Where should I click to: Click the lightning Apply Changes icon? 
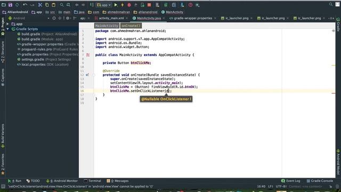(x=123, y=5)
